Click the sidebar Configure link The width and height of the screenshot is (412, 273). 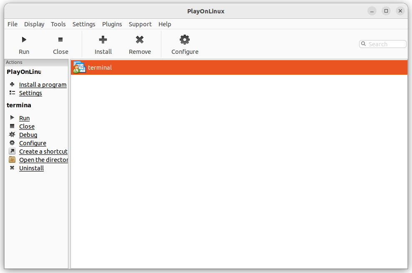coord(33,143)
